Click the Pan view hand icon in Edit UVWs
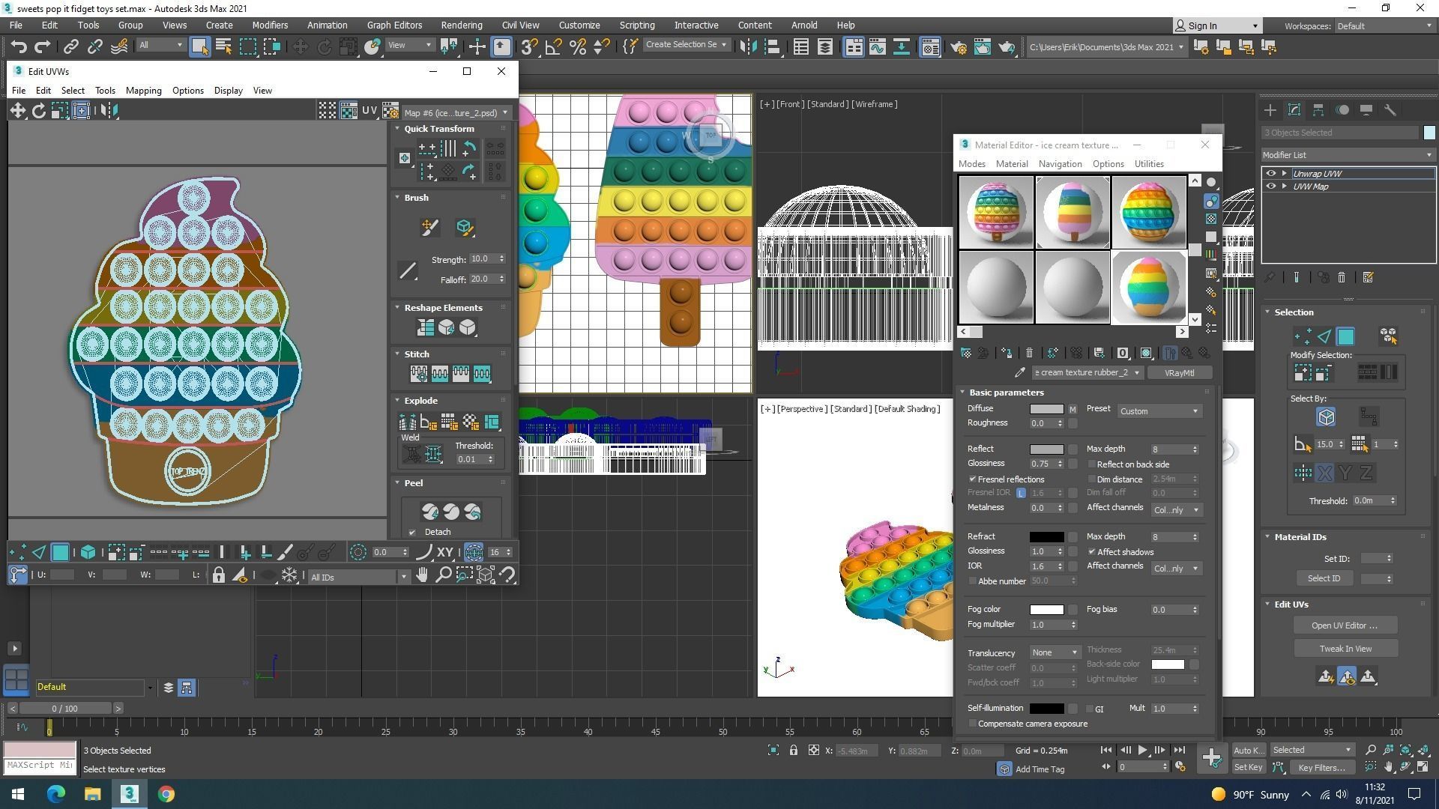The height and width of the screenshot is (809, 1439). coord(422,575)
